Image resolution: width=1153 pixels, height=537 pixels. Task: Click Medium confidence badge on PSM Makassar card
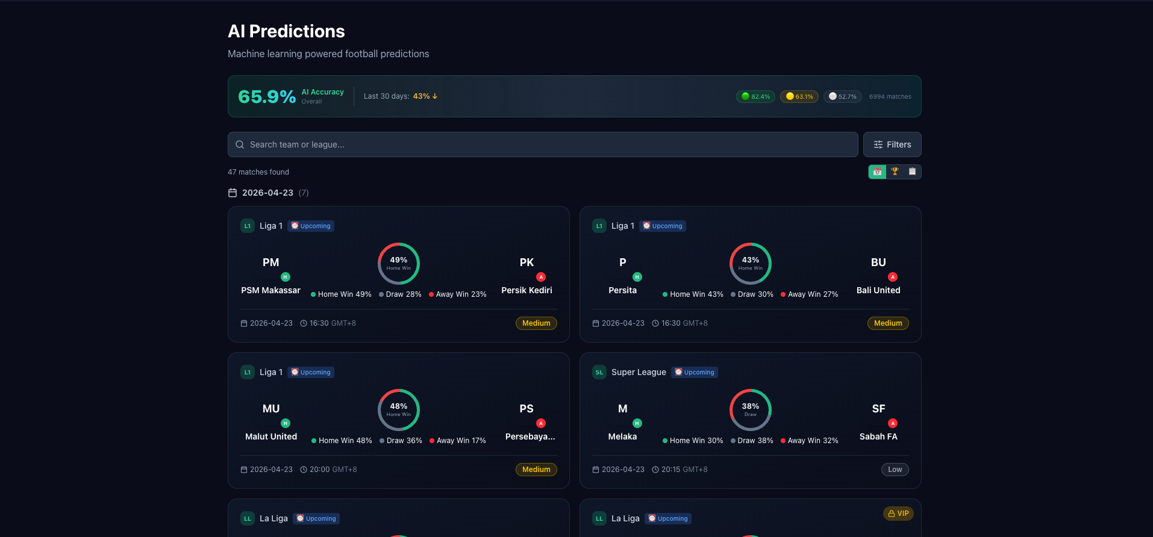click(x=536, y=323)
